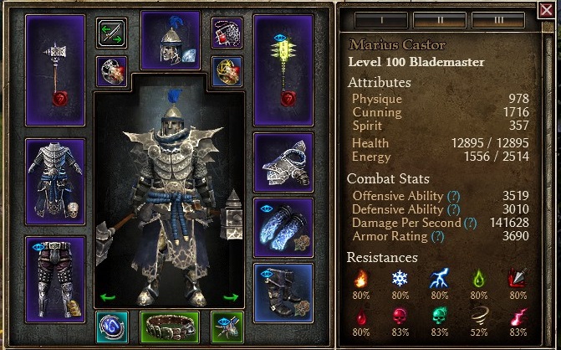This screenshot has width=561, height=350.
Task: Switch to character sheet tab III
Action: coord(498,20)
